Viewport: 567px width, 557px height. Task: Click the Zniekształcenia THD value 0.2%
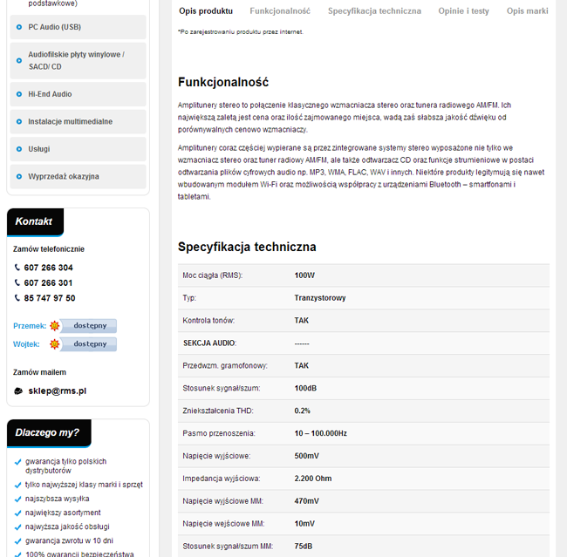point(303,411)
